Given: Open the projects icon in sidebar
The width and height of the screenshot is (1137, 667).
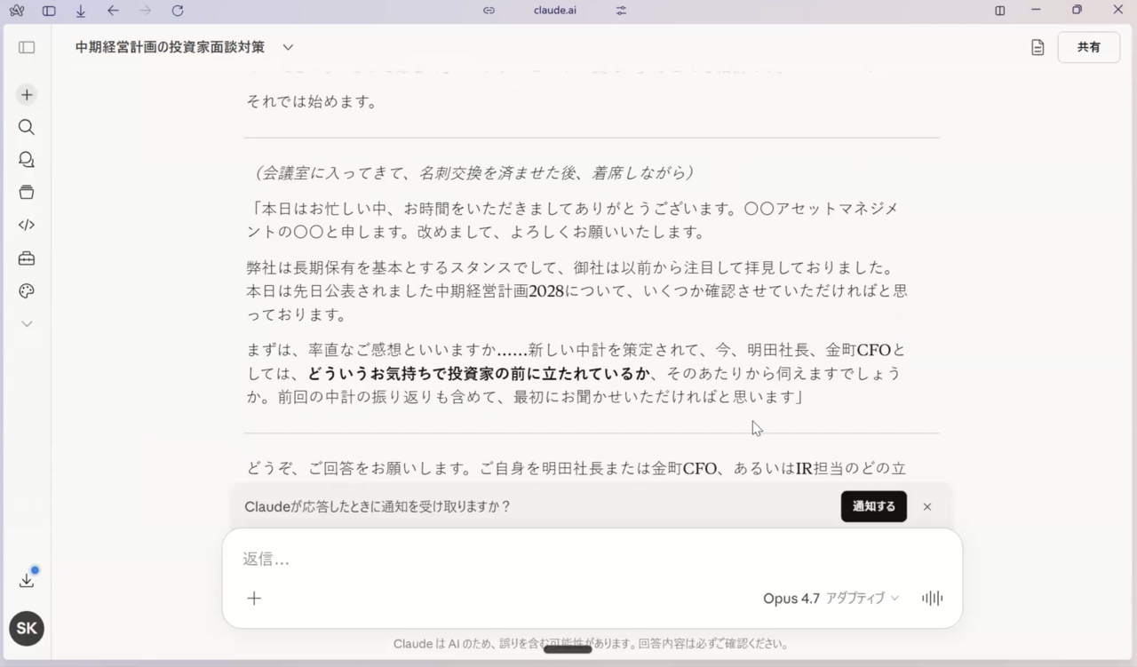Looking at the screenshot, I should click(27, 193).
